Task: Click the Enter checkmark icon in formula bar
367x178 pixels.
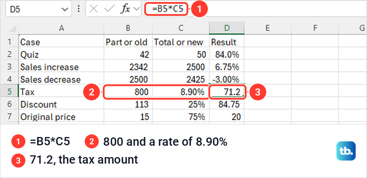Action: (x=109, y=9)
